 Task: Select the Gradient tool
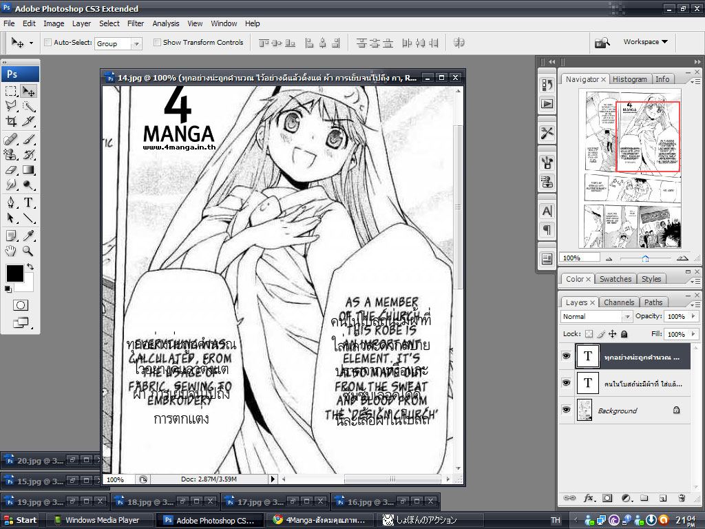[29, 170]
